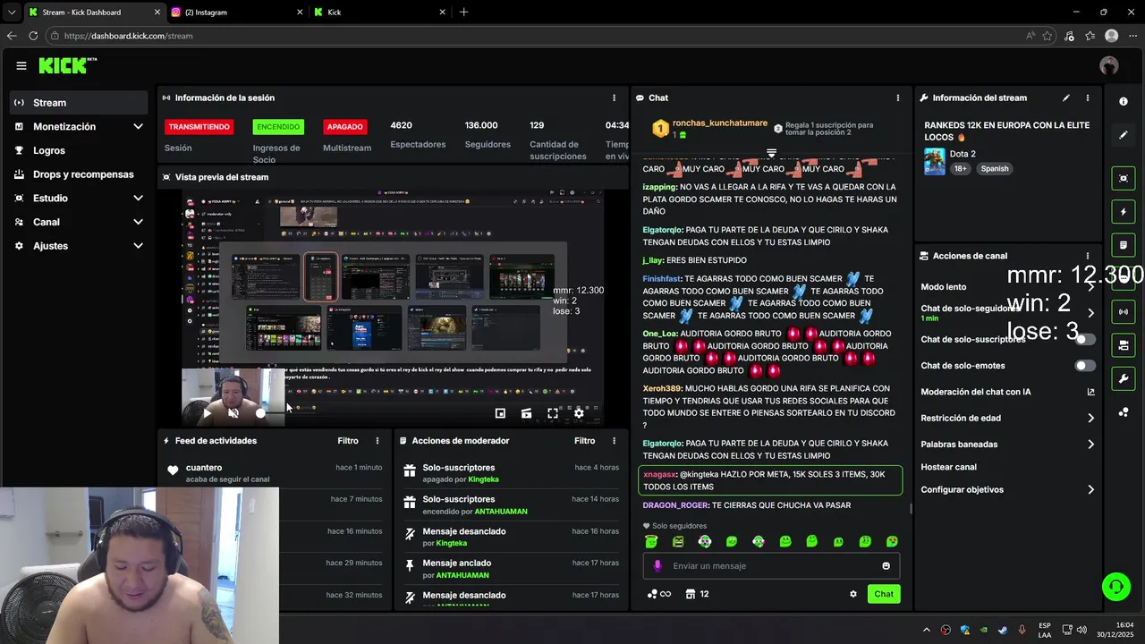The width and height of the screenshot is (1145, 644).
Task: Toggle Chat de solo-suscriptores switch
Action: [x=1084, y=340]
